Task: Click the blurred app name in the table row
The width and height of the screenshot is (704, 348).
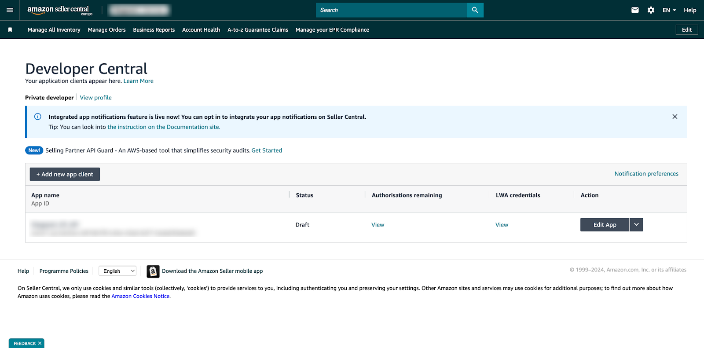Action: pyautogui.click(x=55, y=224)
